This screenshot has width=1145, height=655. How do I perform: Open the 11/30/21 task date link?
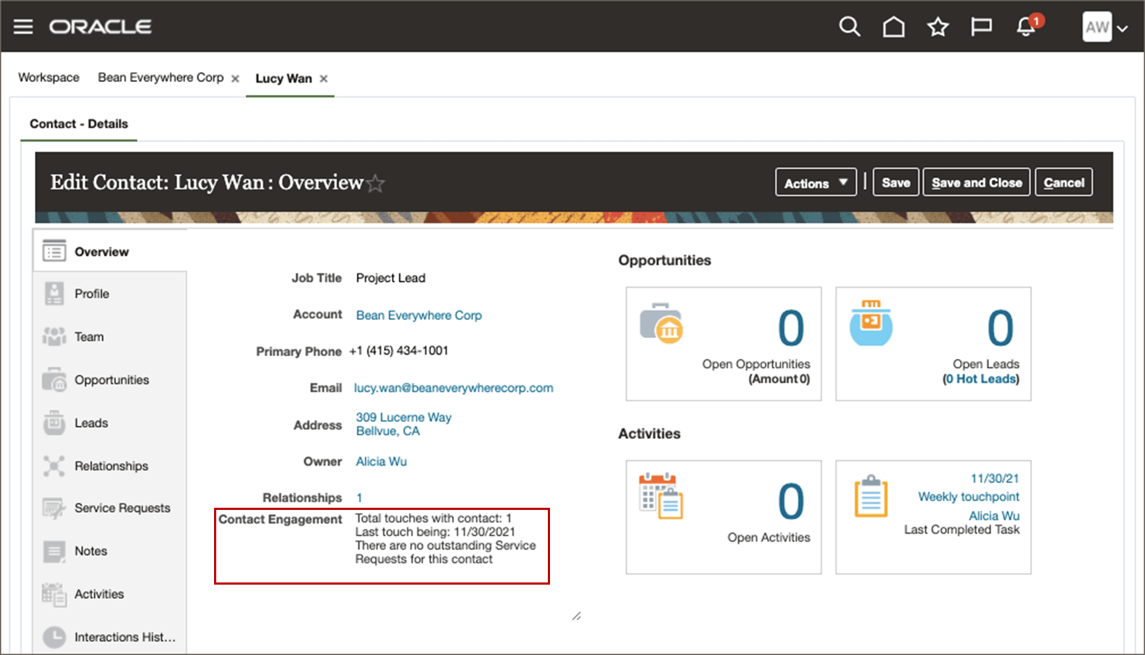click(x=995, y=479)
